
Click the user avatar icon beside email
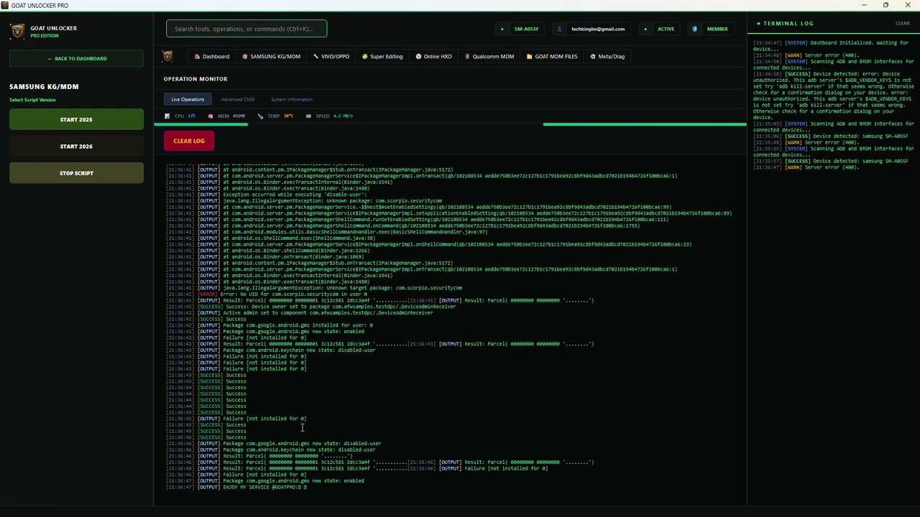[559, 29]
